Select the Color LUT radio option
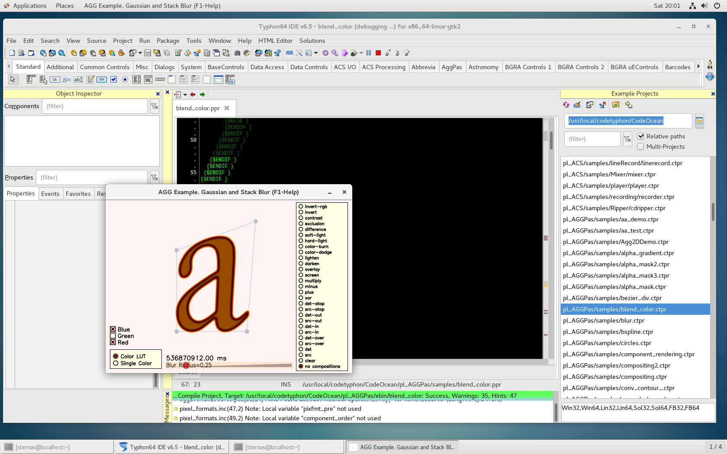The height and width of the screenshot is (454, 727). pos(116,356)
